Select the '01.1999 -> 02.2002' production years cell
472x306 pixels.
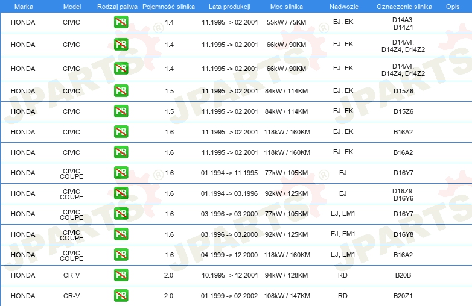click(229, 296)
